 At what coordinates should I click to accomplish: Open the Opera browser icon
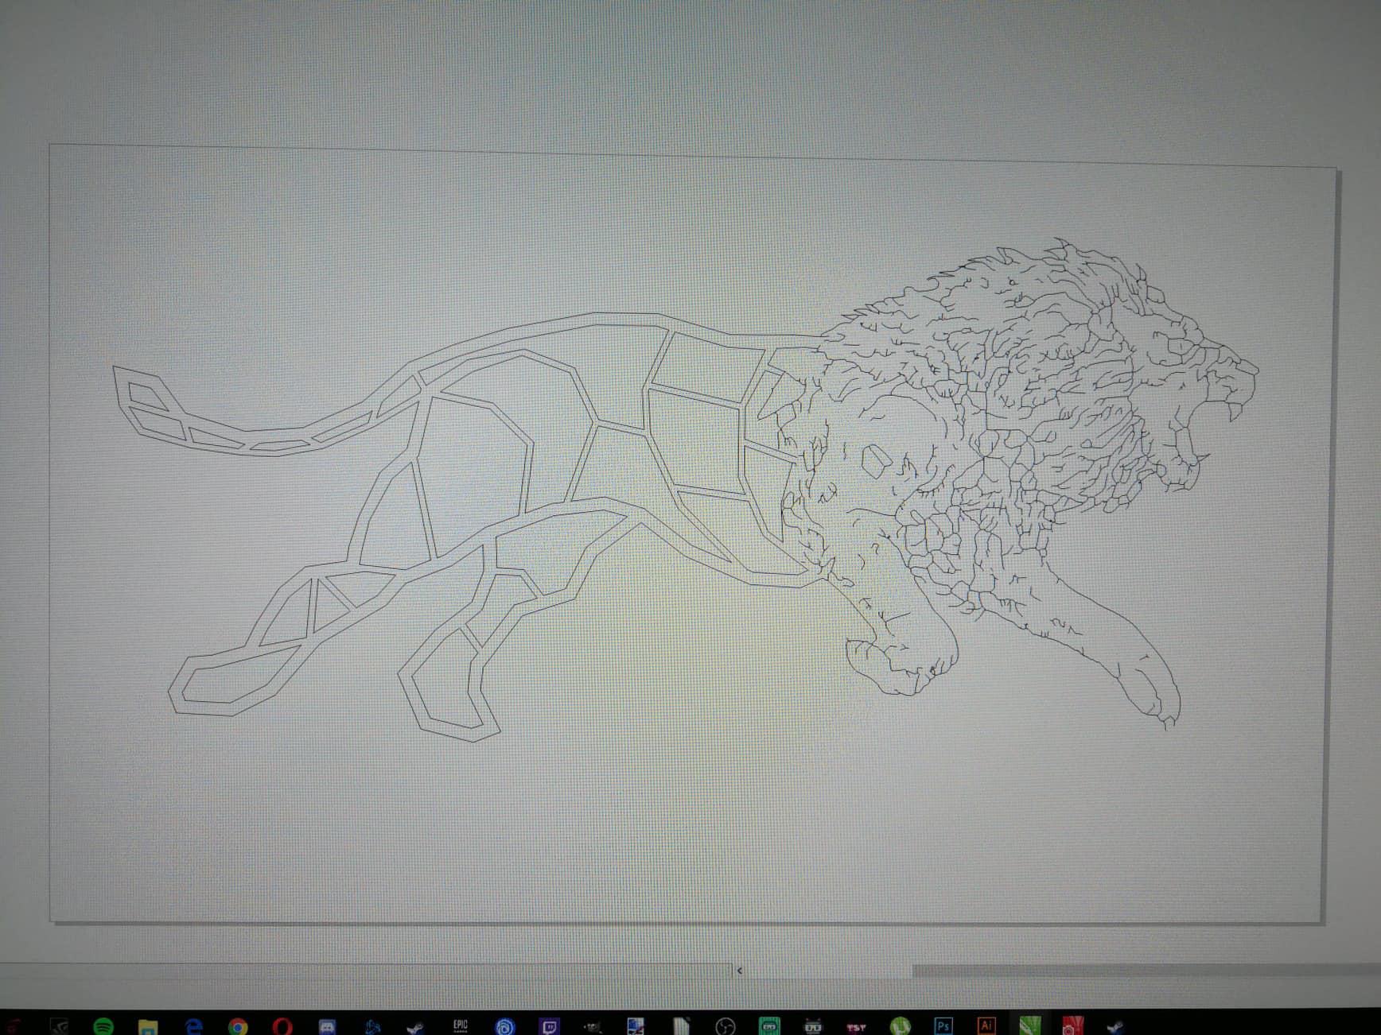pos(282,1026)
